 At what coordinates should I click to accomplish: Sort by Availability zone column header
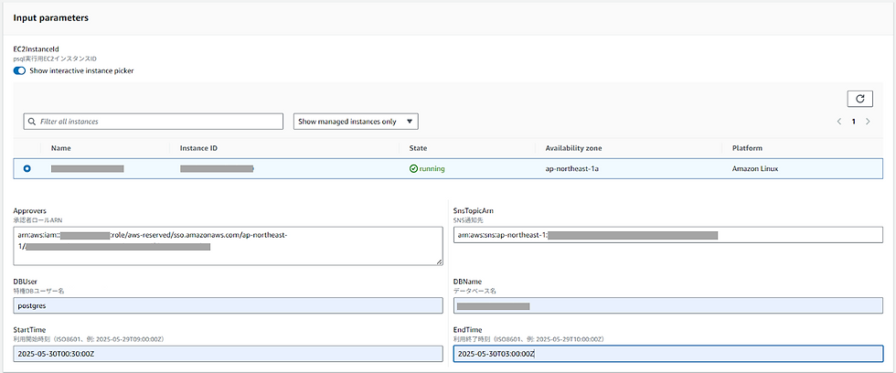click(573, 148)
